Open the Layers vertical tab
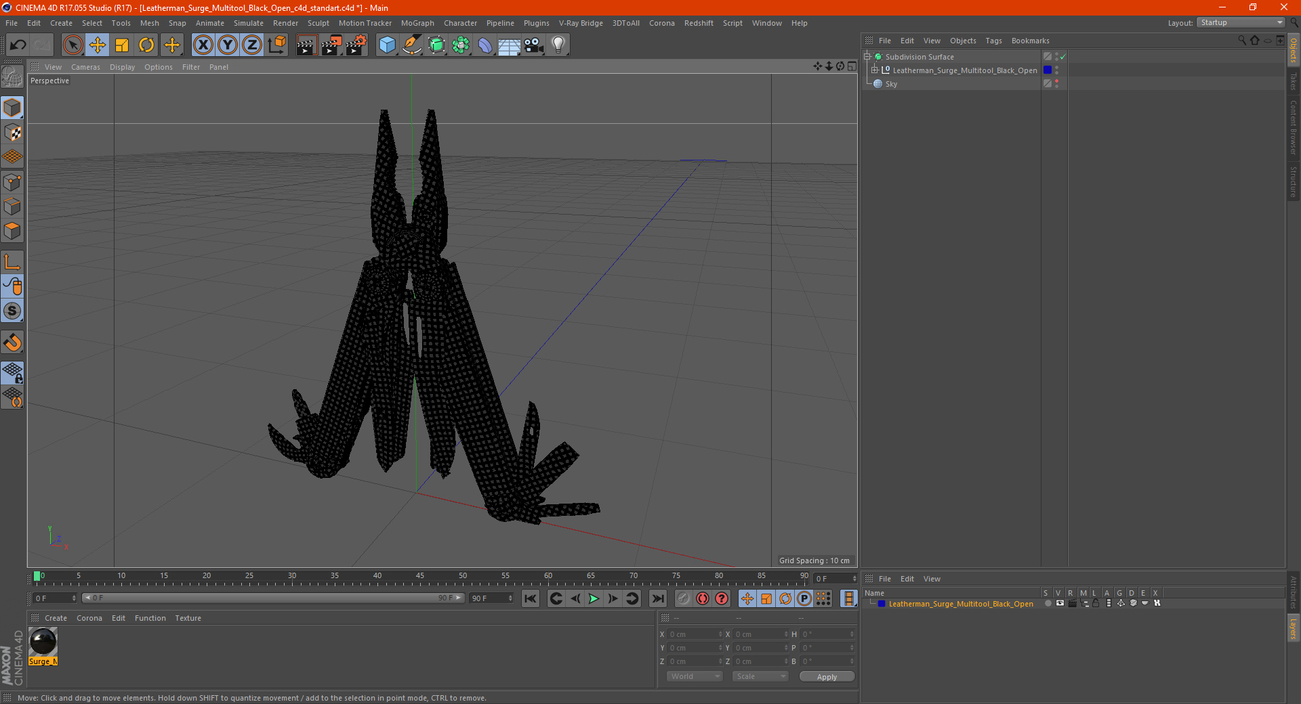The image size is (1301, 704). tap(1293, 628)
